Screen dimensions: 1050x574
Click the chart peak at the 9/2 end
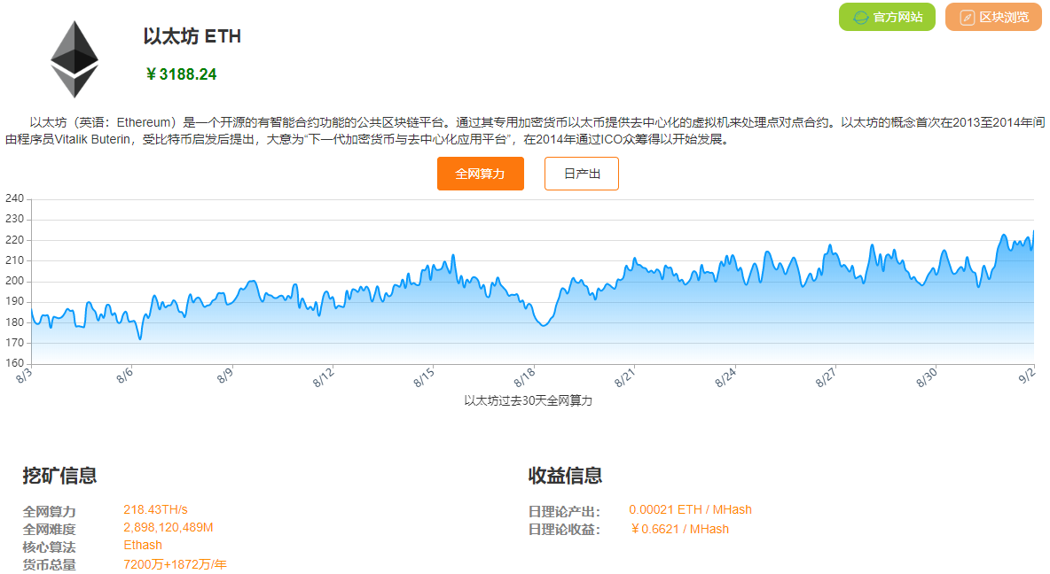click(x=1032, y=233)
